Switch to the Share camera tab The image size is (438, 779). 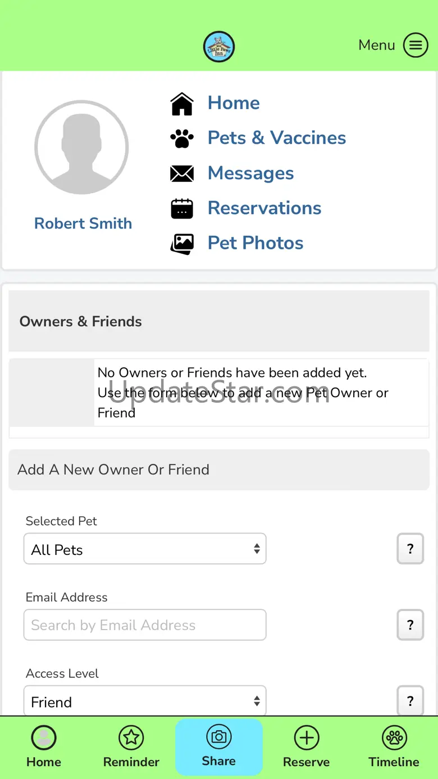(x=219, y=747)
